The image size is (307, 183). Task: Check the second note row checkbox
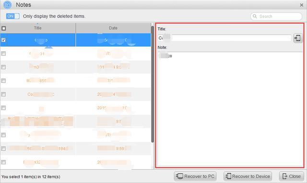3,53
